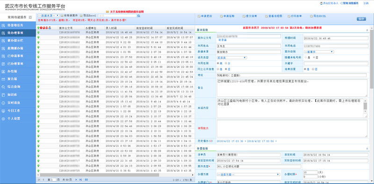Open 催办提示栏 in the sidebar
374x184 pixels.
pos(18,41)
